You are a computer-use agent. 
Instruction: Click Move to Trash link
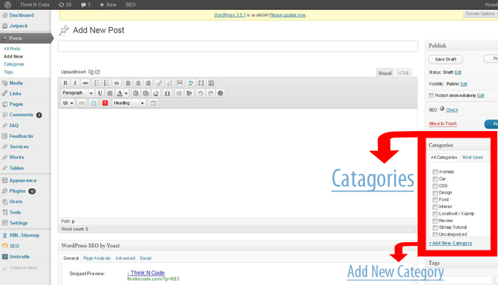[x=443, y=124]
